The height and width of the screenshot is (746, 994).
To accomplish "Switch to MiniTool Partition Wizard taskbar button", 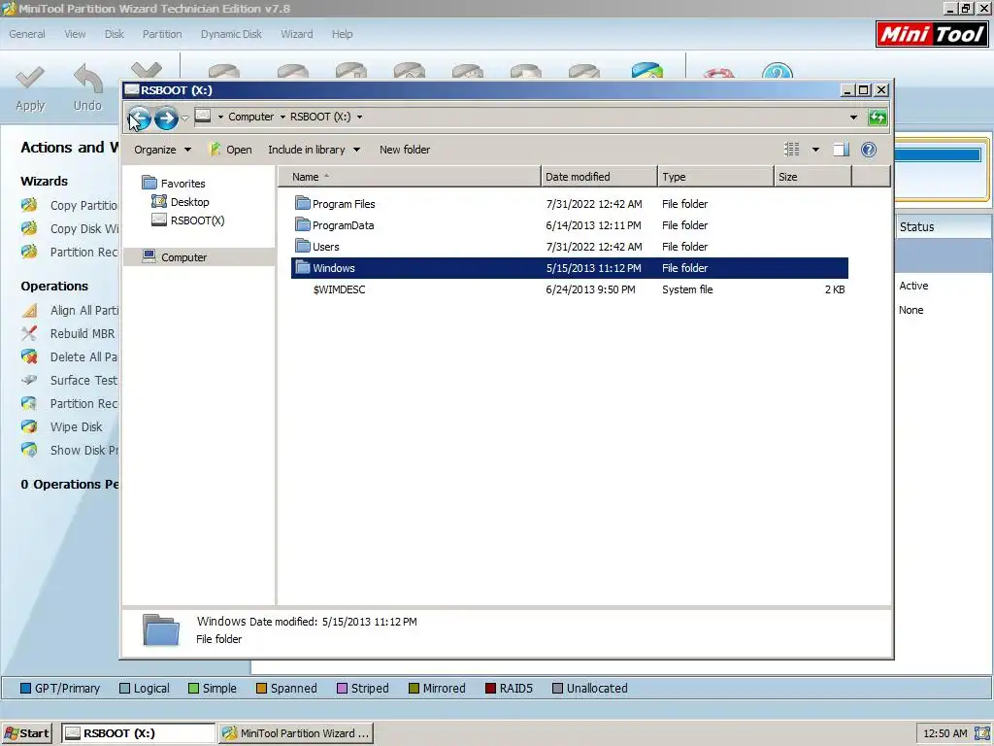I will tap(296, 733).
